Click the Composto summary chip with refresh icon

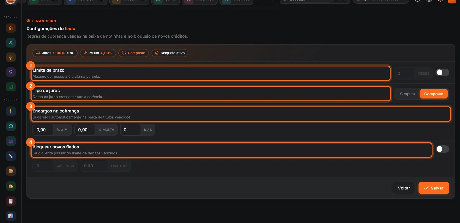134,53
